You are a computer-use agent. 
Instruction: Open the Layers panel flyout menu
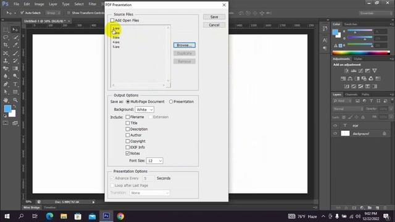click(x=391, y=94)
